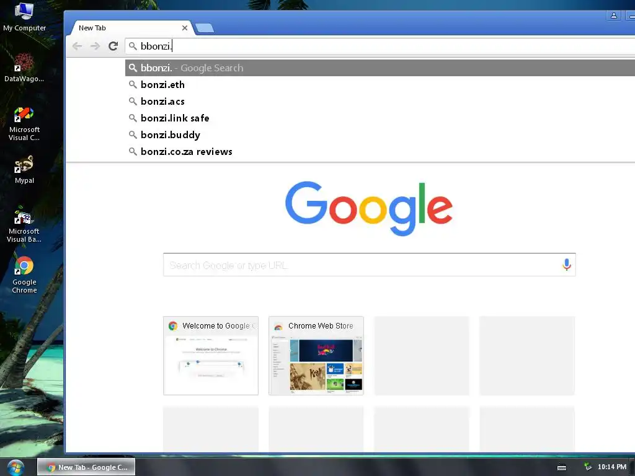Open the Welcome to Google Chrome thumbnail
Image resolution: width=635 pixels, height=476 pixels.
coord(211,356)
